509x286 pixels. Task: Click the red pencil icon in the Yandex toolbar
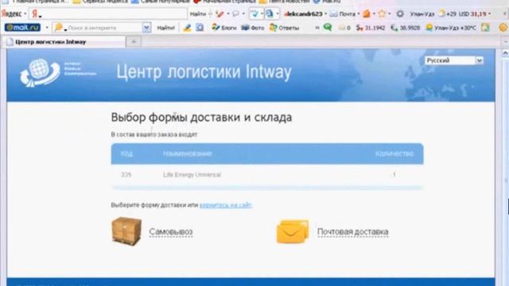click(220, 14)
